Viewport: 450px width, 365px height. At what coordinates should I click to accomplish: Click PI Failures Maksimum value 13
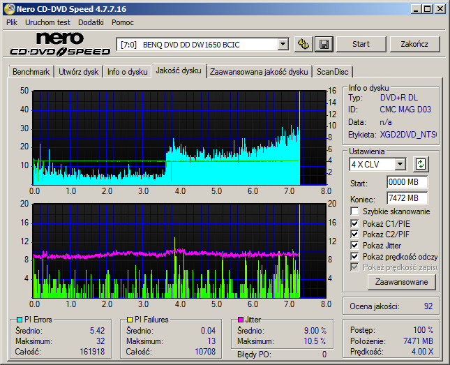(x=211, y=341)
